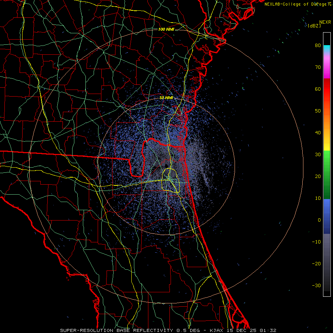Click the 50 value on dBZ scale
This screenshot has width=333, height=333.
pos(318,111)
